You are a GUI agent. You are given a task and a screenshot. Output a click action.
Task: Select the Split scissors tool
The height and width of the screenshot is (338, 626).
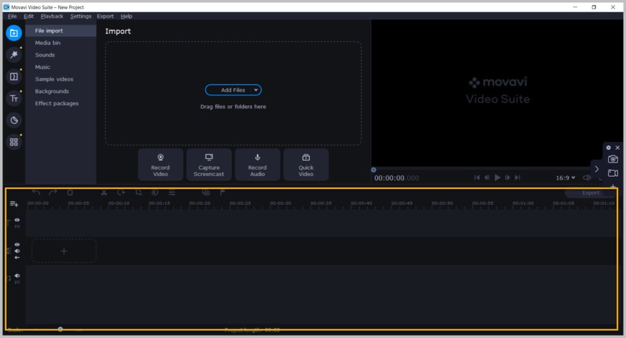[104, 193]
